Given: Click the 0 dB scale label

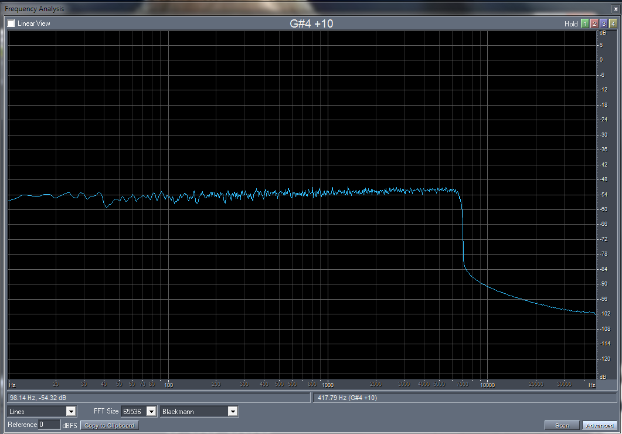Looking at the screenshot, I should click(601, 60).
